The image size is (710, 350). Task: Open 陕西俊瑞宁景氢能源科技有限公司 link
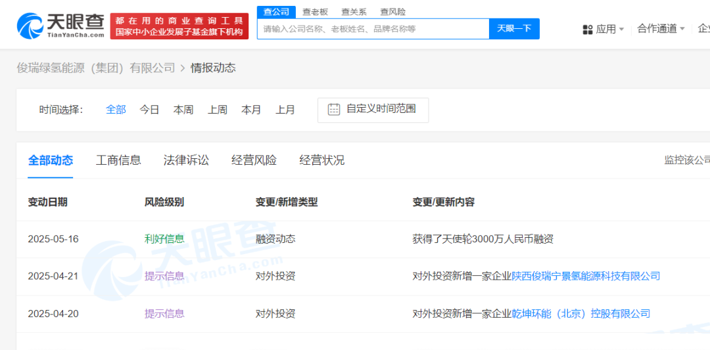(x=586, y=276)
